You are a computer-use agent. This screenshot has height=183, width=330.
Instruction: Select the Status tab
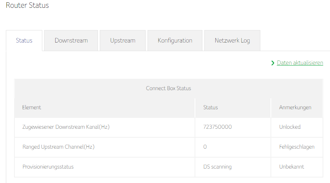(x=24, y=41)
